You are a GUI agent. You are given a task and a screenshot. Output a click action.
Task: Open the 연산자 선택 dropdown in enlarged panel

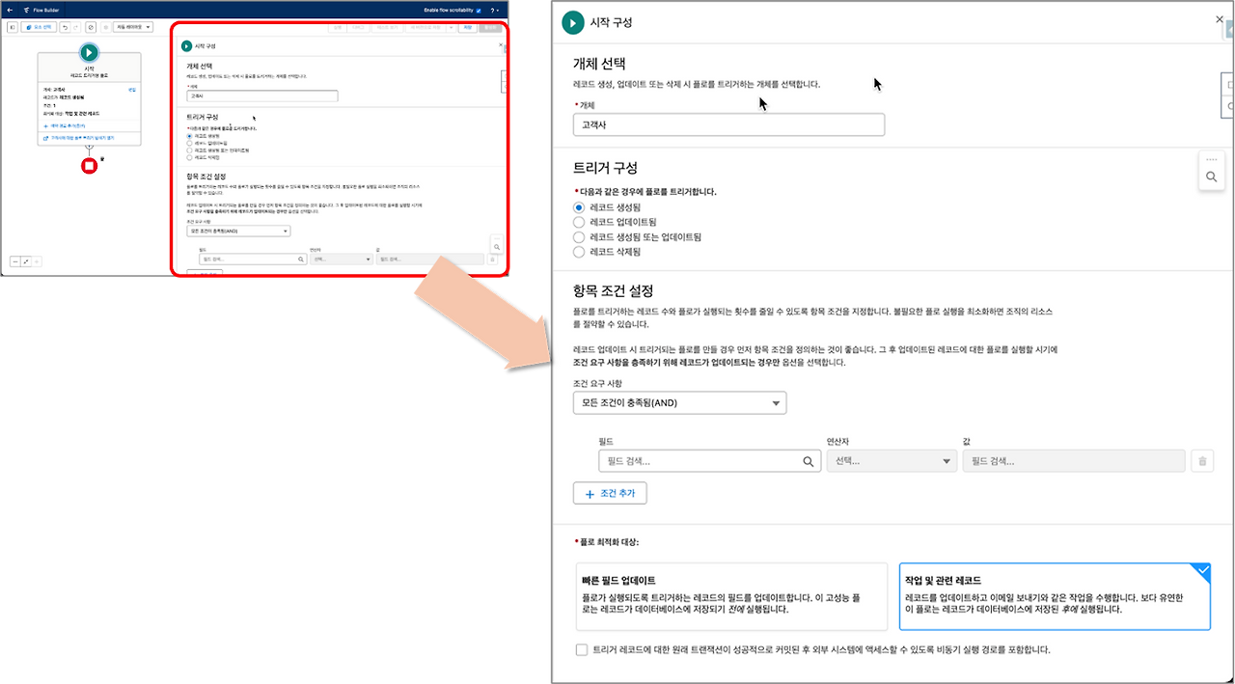(892, 462)
